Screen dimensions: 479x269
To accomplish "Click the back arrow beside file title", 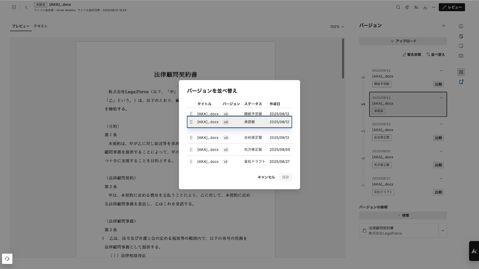I will tap(26, 7).
